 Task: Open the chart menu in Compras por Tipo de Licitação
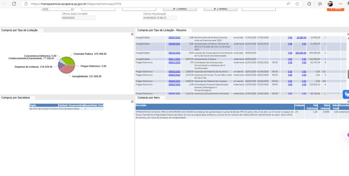[132, 34]
